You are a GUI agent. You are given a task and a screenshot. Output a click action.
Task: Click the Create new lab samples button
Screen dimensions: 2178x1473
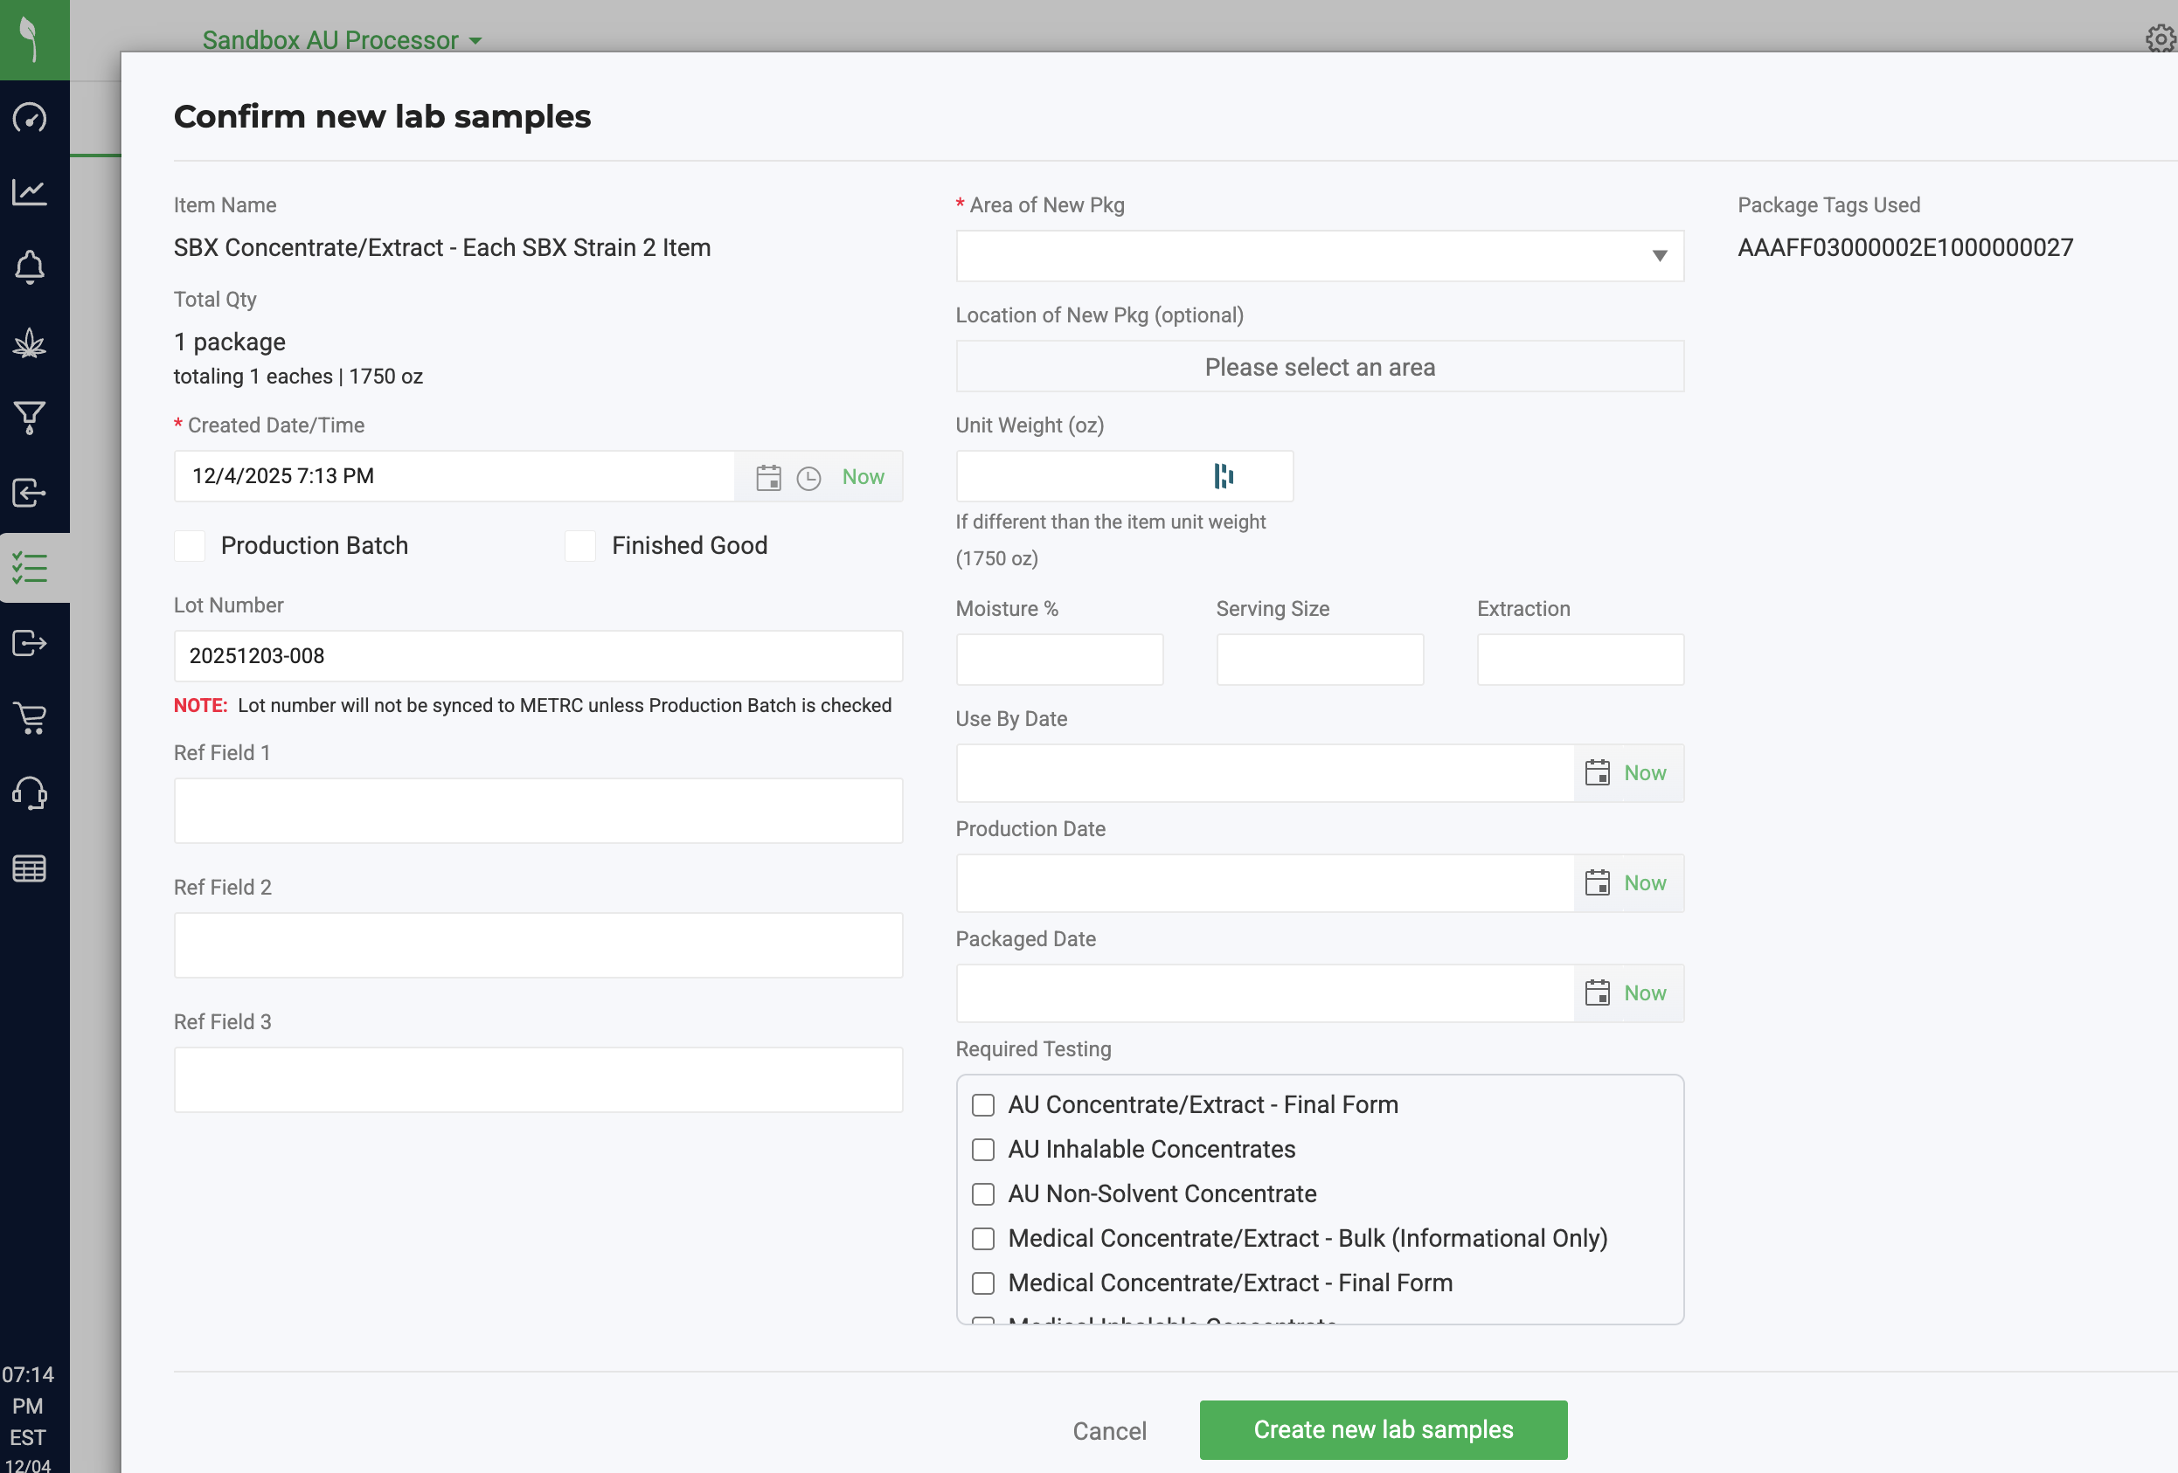coord(1384,1430)
